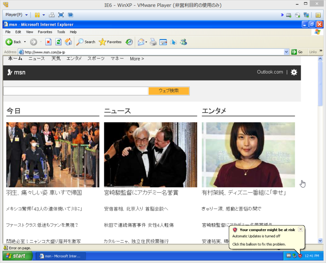This screenshot has height=263, width=326.
Task: Click the 天気 navigation tab
Action: [56, 59]
